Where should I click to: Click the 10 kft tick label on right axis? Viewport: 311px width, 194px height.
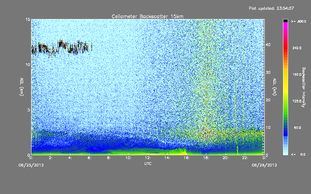(x=268, y=127)
